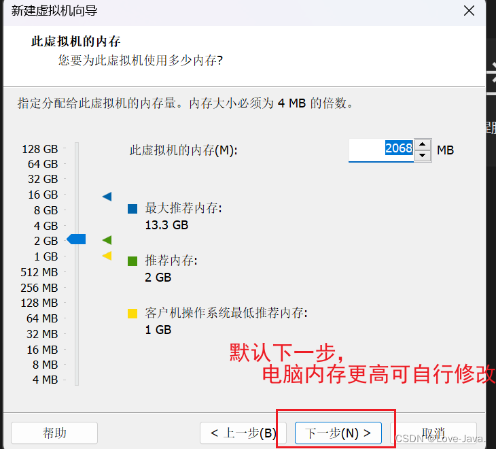The image size is (496, 449).
Task: Click the green 推荐内存 legend square
Action: pos(132,261)
